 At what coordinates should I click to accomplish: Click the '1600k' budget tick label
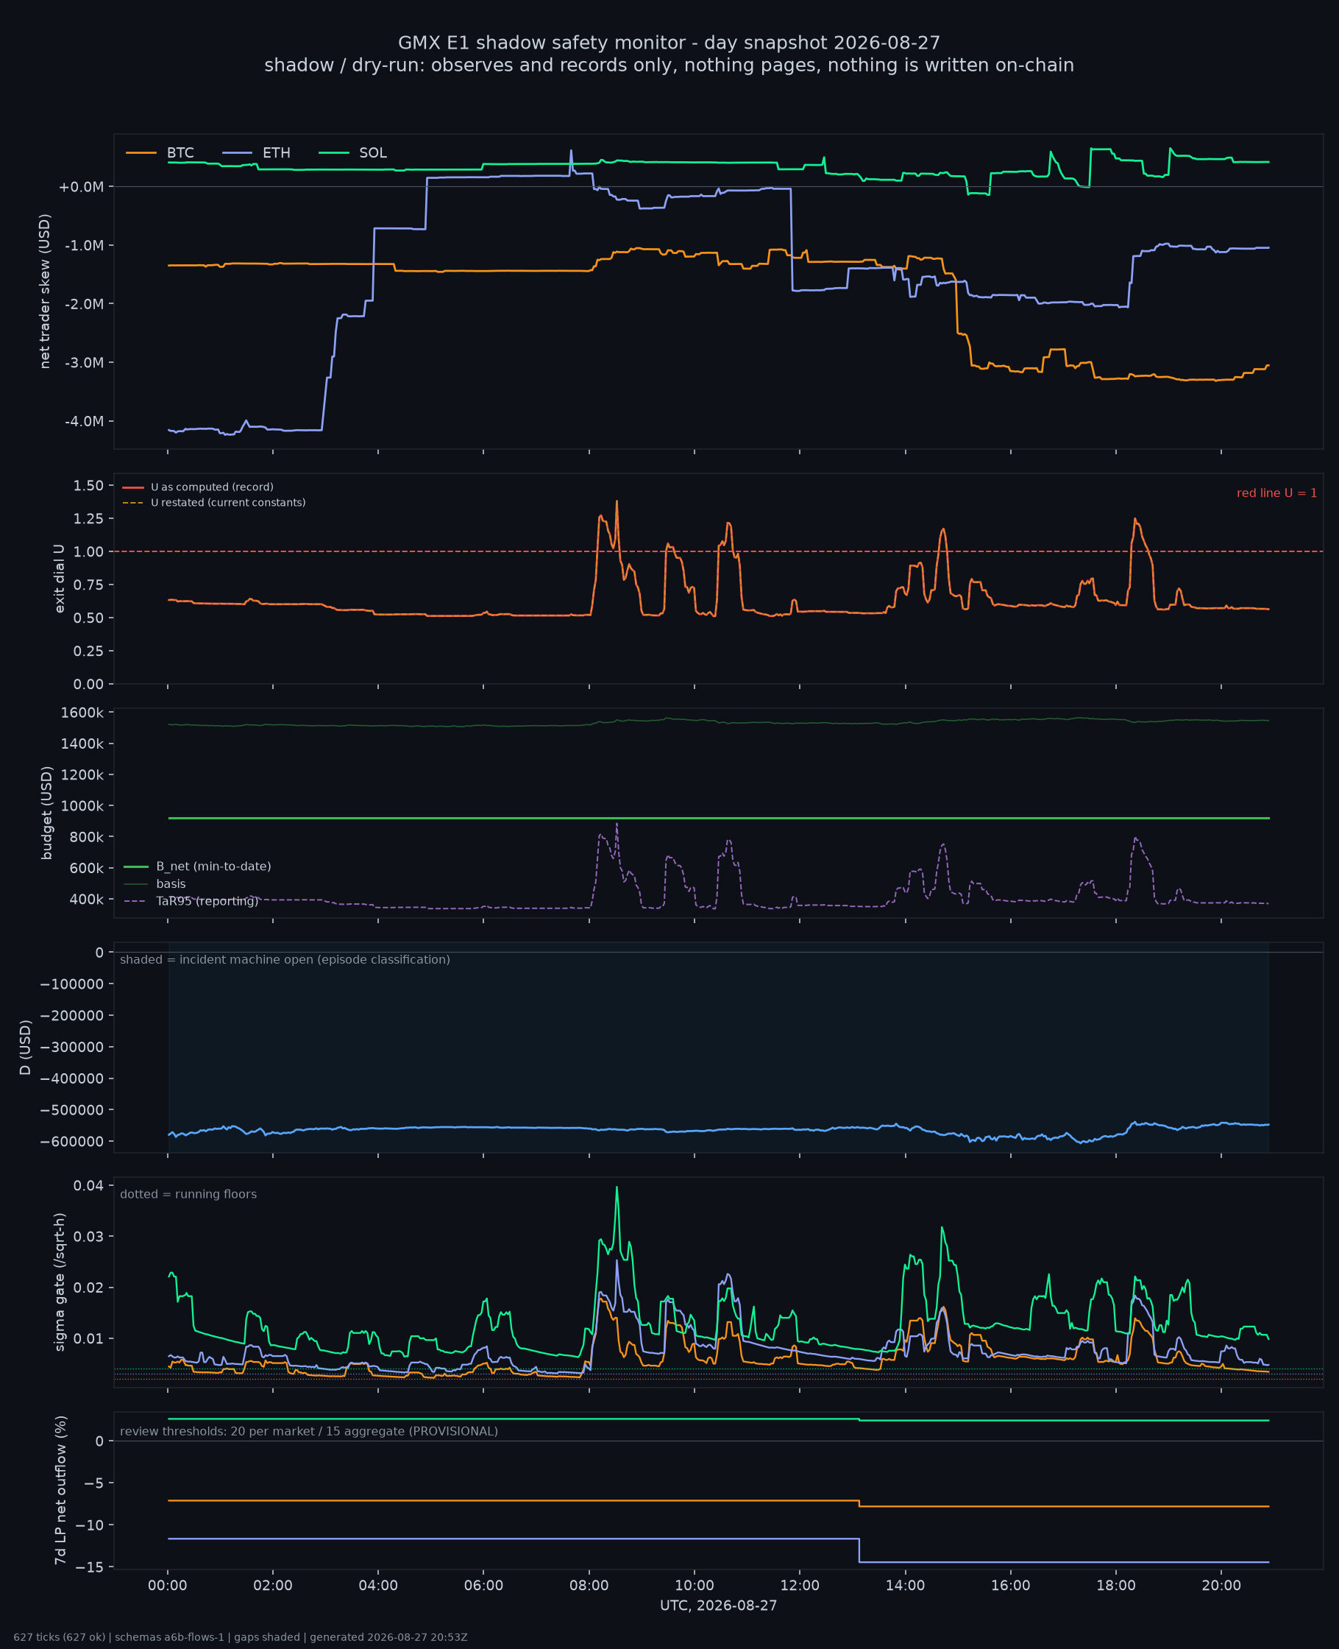(x=82, y=712)
